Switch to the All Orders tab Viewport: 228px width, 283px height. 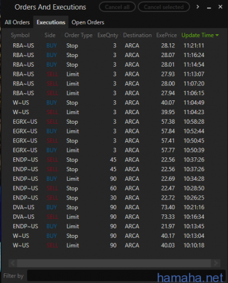(x=17, y=22)
